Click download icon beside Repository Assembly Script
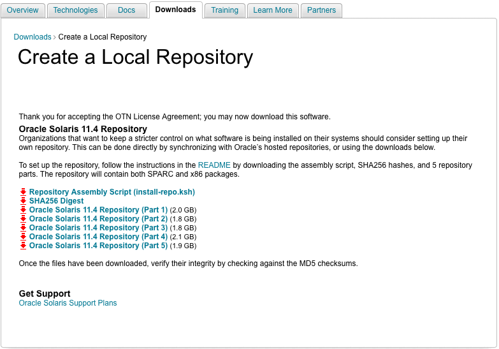 23,192
